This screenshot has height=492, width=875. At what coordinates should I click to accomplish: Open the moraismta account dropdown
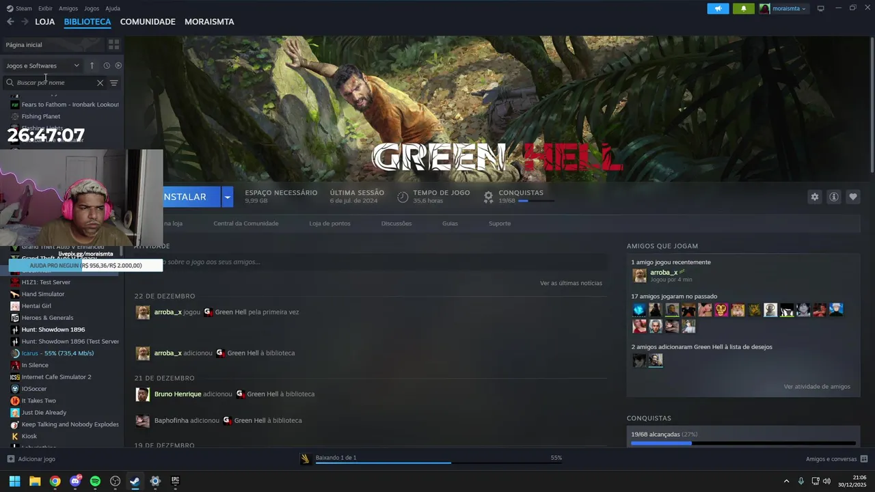pos(783,8)
